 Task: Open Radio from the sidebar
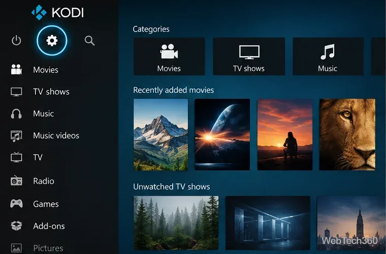click(x=44, y=181)
